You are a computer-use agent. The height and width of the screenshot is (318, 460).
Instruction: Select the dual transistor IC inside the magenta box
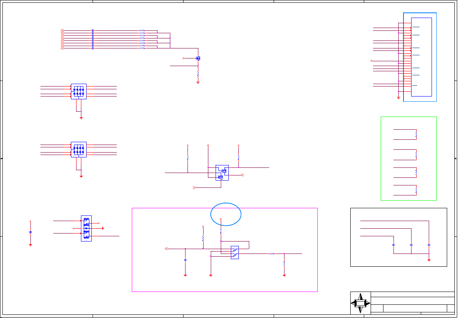pos(235,253)
